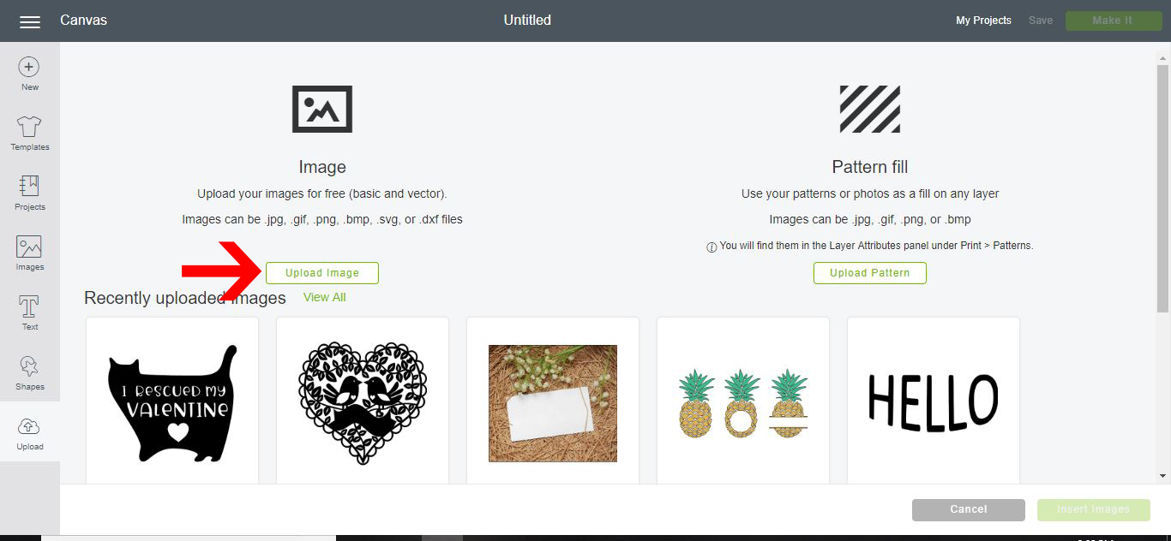1171x541 pixels.
Task: Open the Shapes panel
Action: [x=29, y=373]
